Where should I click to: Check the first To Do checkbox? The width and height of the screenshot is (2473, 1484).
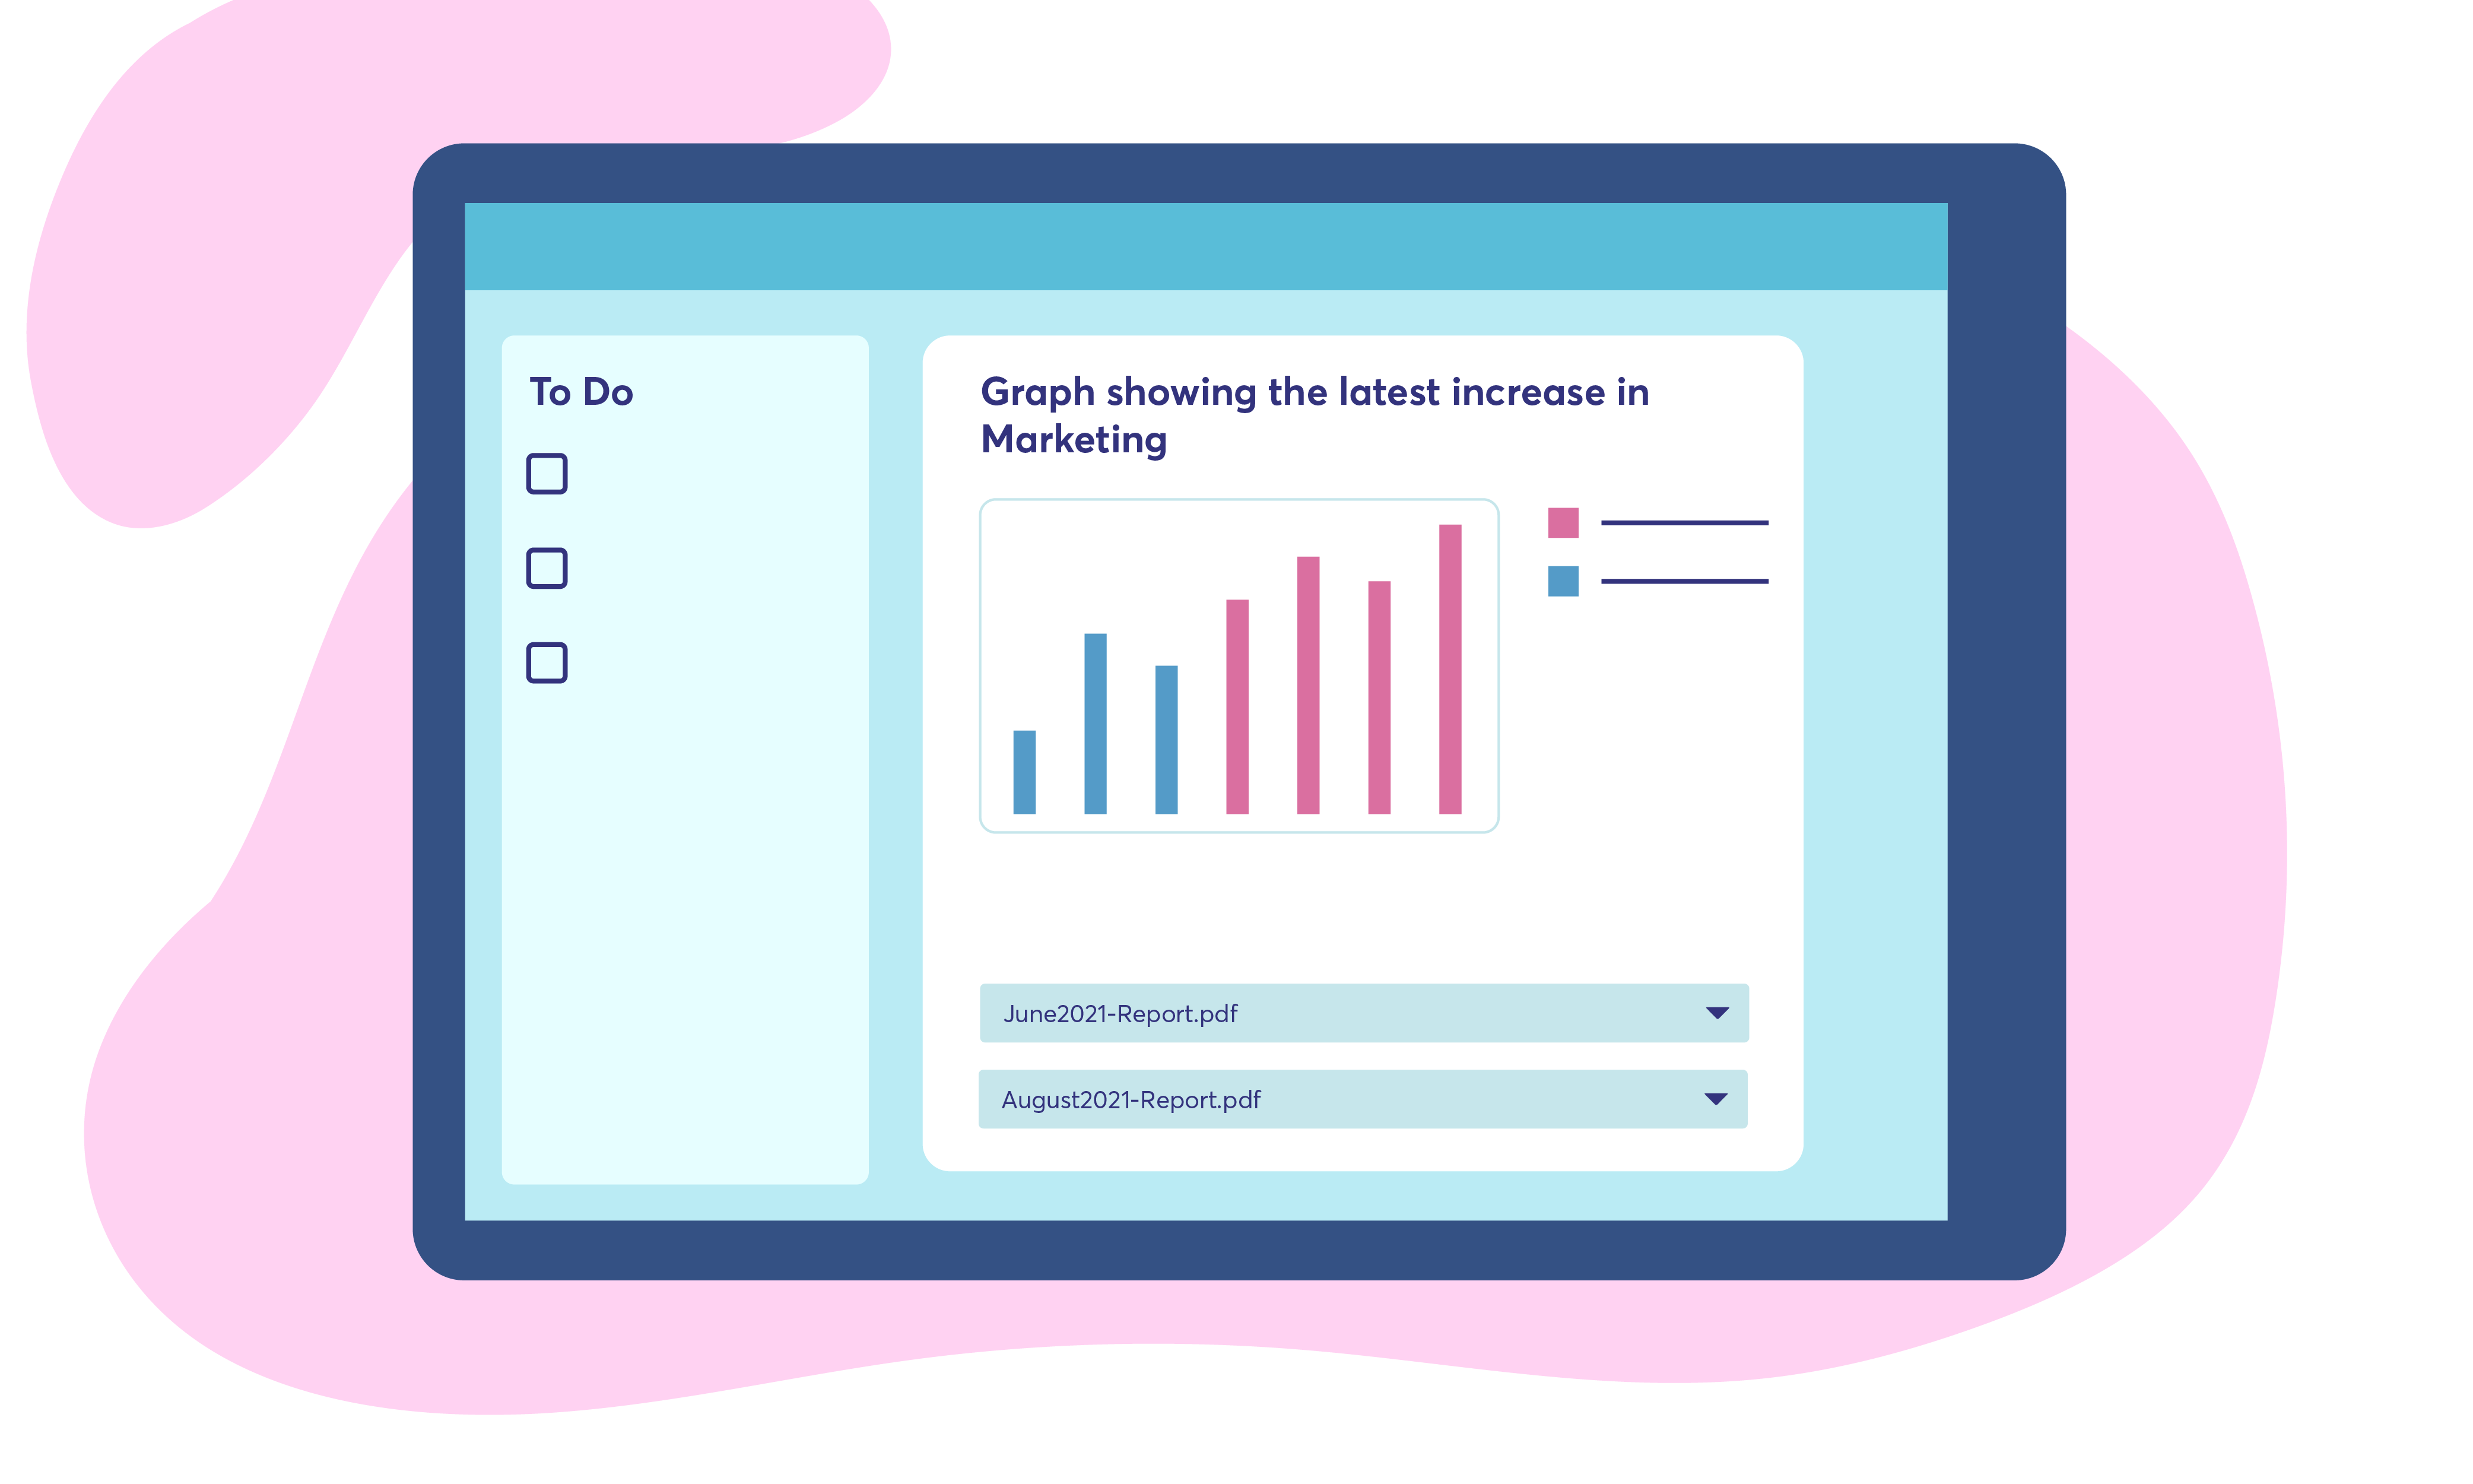click(x=547, y=474)
